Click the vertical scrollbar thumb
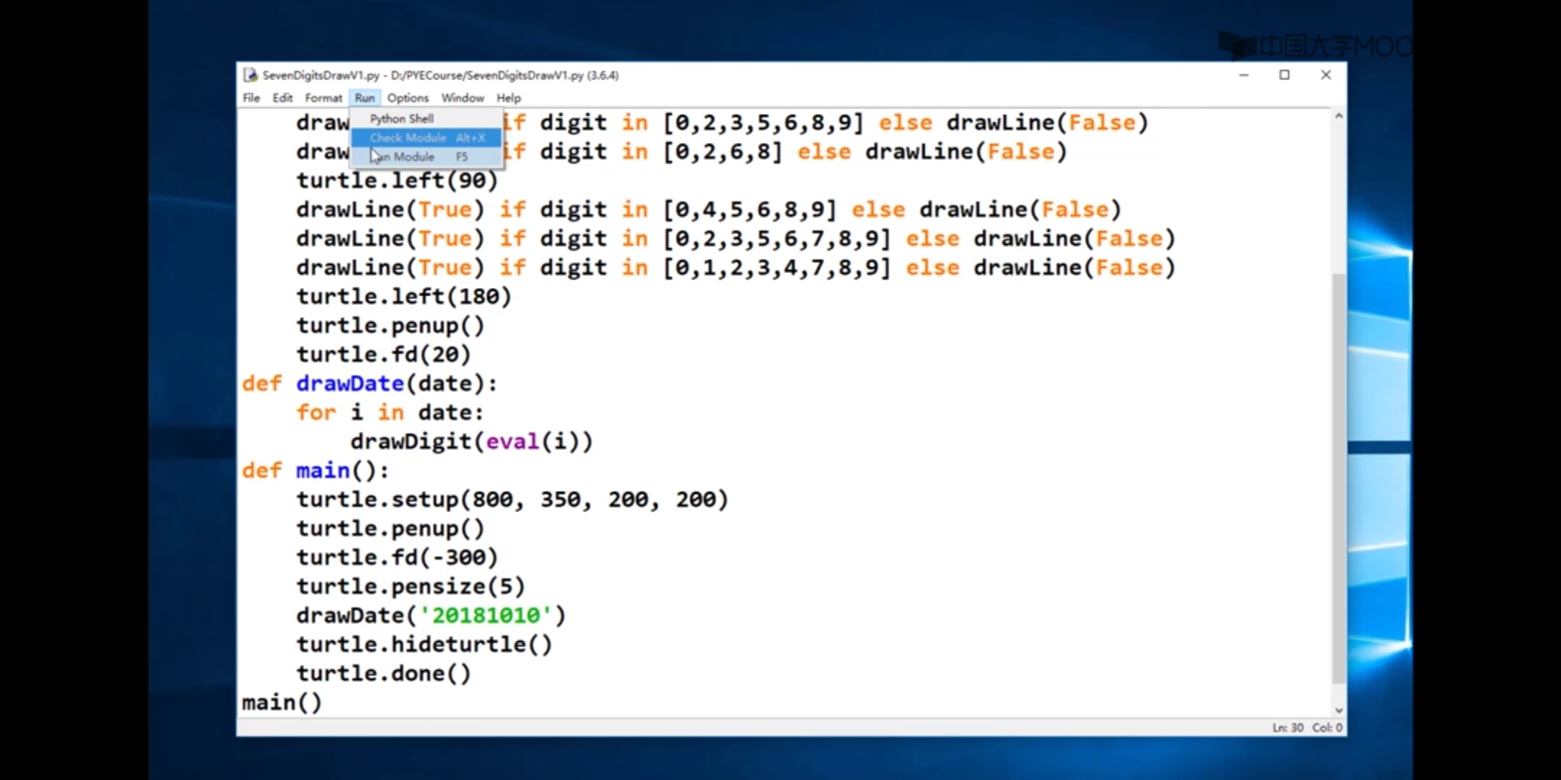This screenshot has width=1561, height=780. click(x=1338, y=477)
